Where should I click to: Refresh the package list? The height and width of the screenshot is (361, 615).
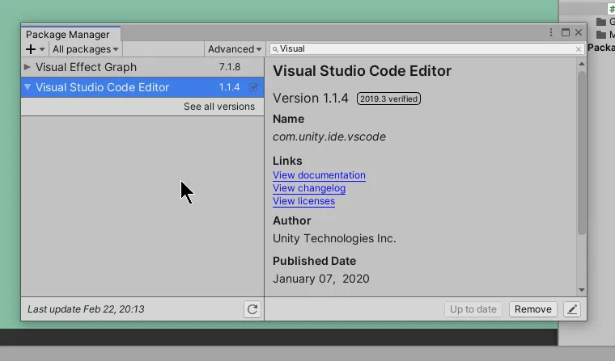(x=252, y=309)
